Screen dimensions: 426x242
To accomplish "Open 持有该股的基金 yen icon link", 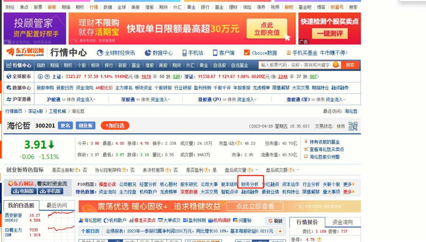I will click(x=306, y=142).
